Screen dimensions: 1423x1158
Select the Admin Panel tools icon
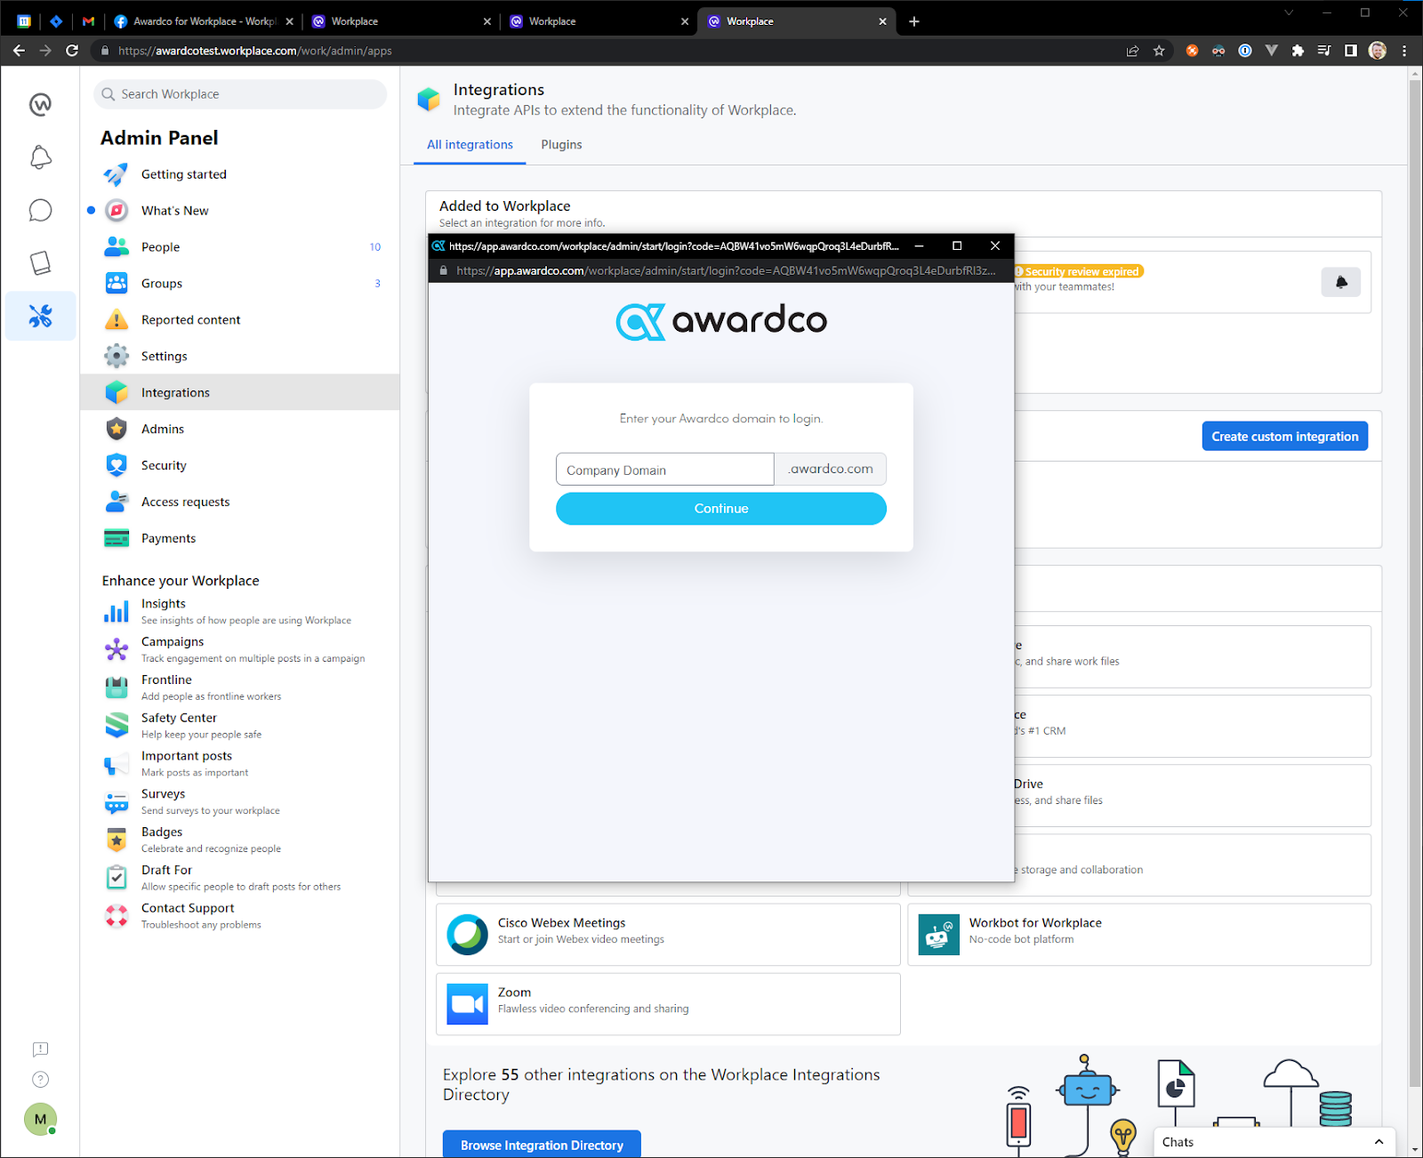pos(40,316)
